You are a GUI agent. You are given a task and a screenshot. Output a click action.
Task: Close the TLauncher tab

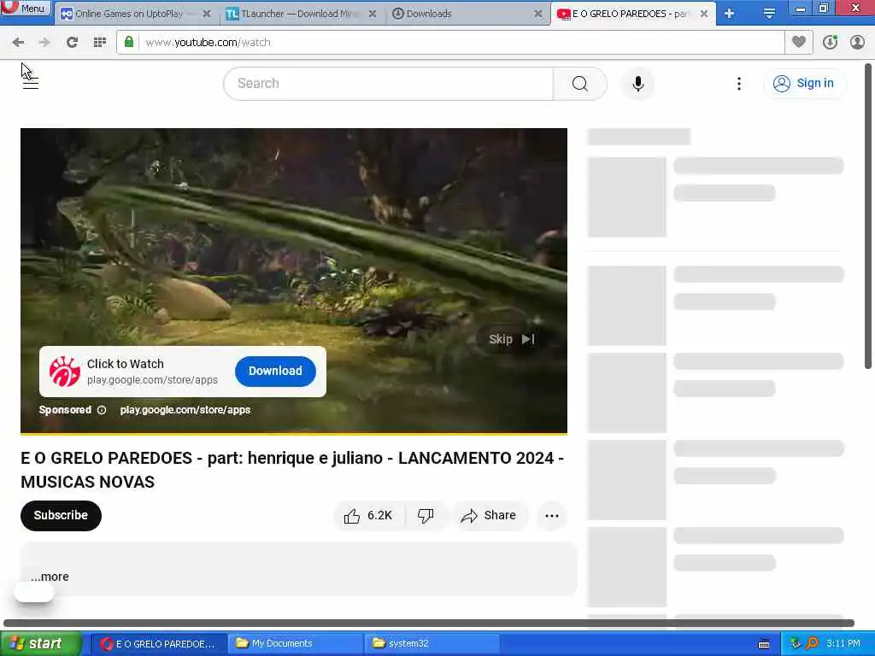tap(373, 14)
